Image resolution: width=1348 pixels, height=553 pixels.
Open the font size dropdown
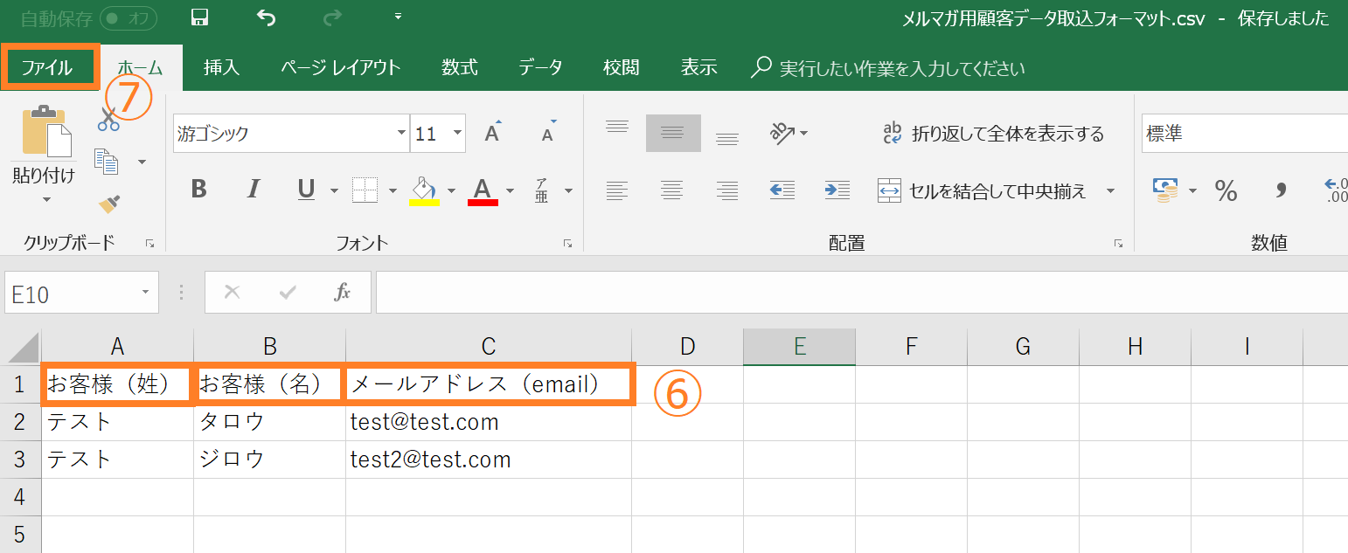457,134
